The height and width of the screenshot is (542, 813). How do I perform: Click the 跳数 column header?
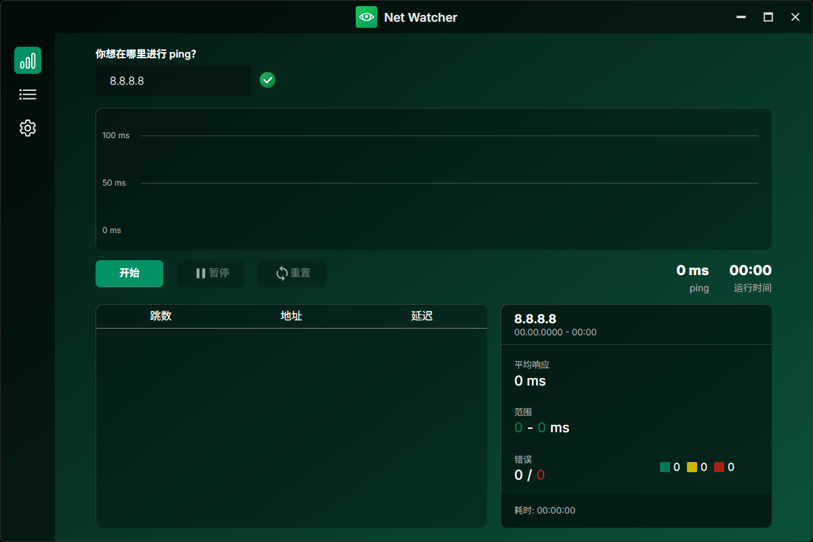click(161, 316)
